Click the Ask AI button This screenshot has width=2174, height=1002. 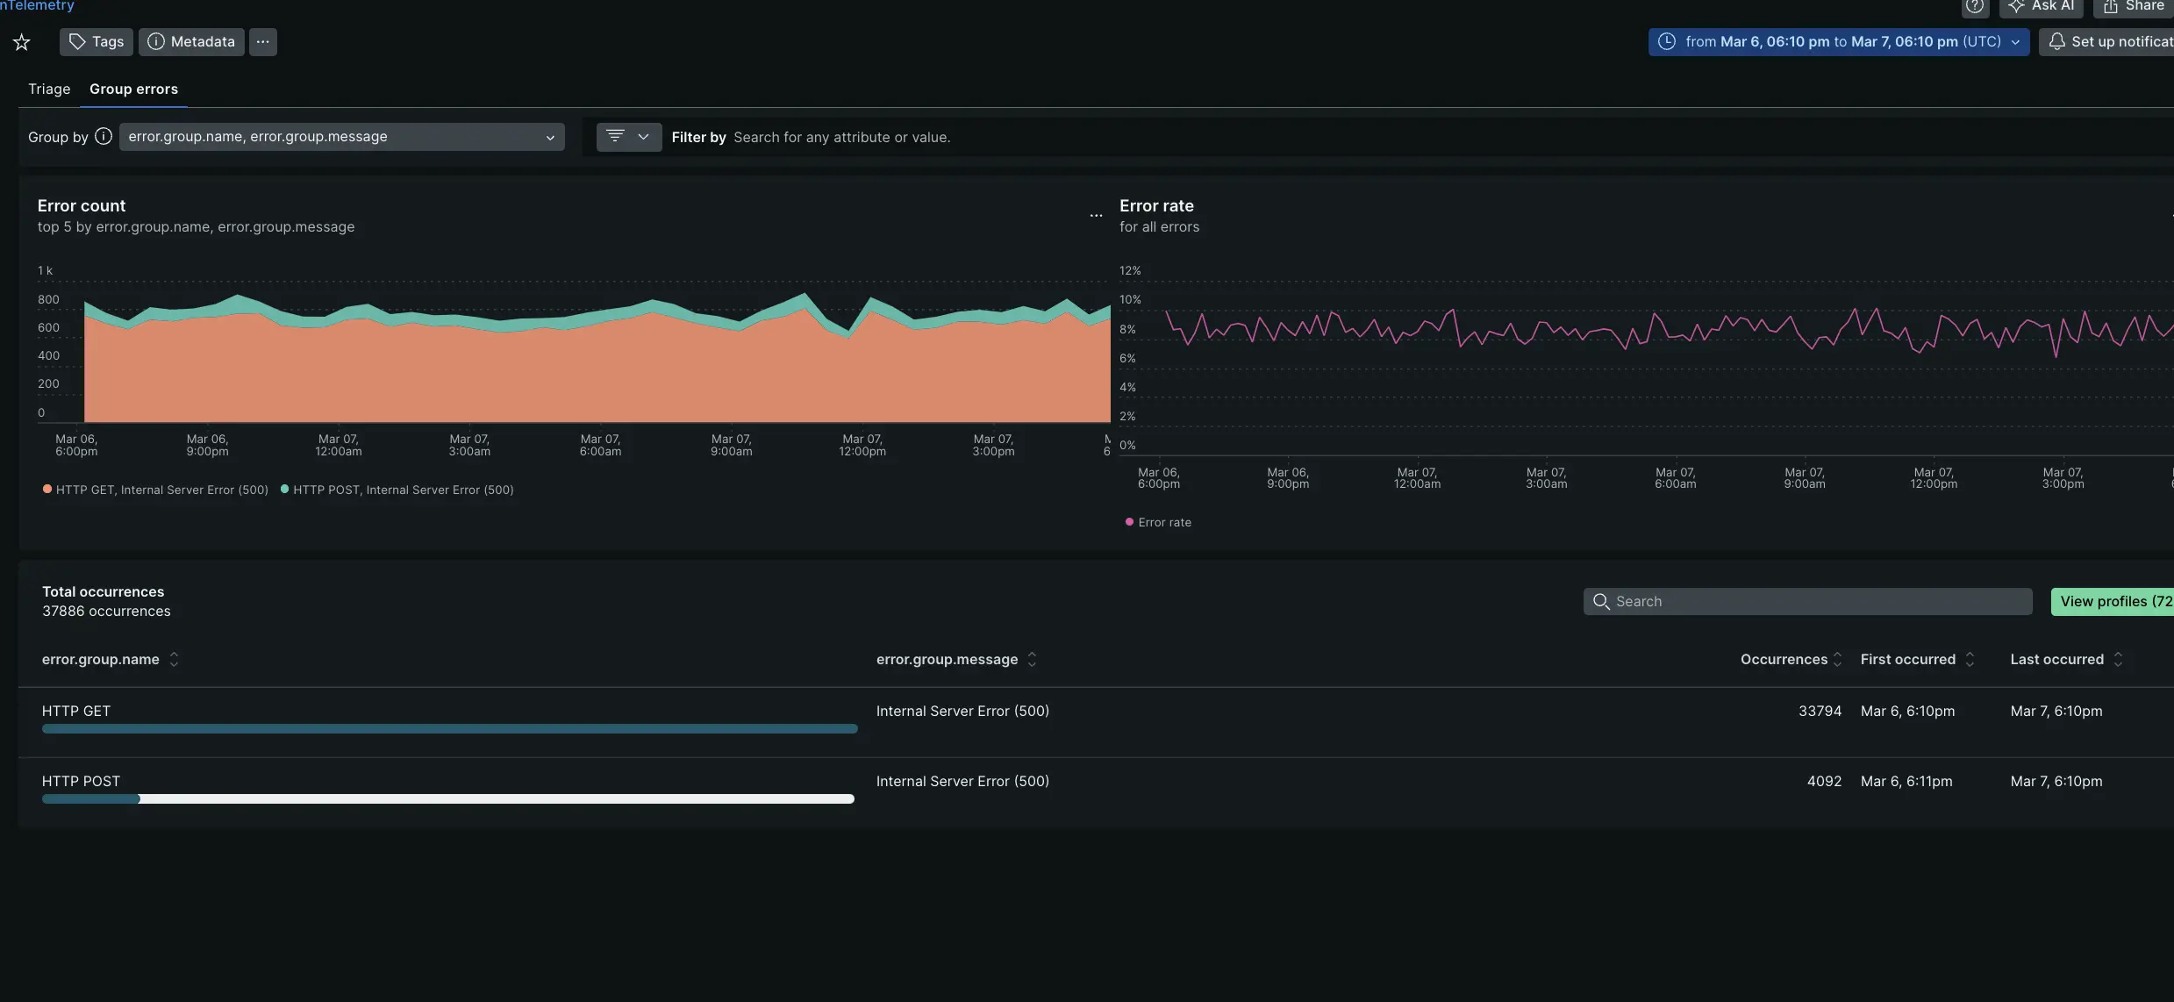pyautogui.click(x=2041, y=7)
